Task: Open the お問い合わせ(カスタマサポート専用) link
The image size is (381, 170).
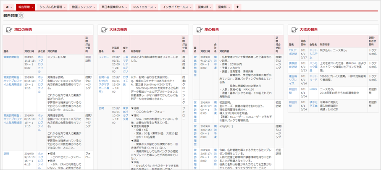Action: click(104, 84)
